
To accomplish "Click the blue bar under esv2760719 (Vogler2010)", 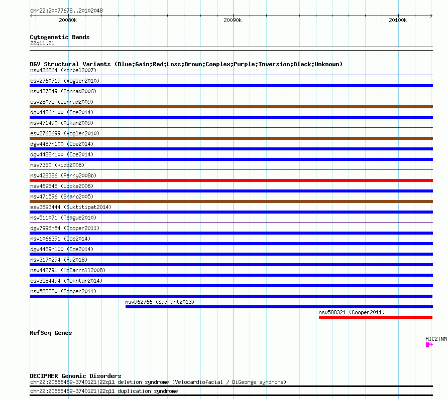I will 231,86.
